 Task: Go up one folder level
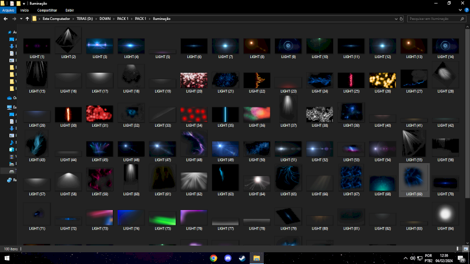(x=27, y=18)
